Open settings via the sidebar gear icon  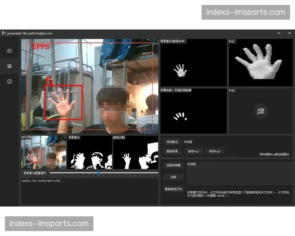[x=9, y=81]
